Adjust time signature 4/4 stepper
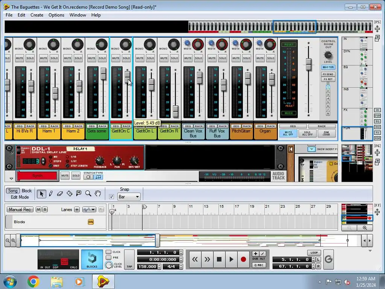This screenshot has width=385, height=289. click(x=181, y=266)
